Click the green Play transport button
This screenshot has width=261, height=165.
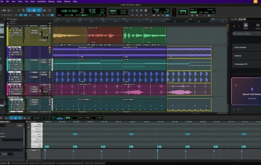point(141,10)
